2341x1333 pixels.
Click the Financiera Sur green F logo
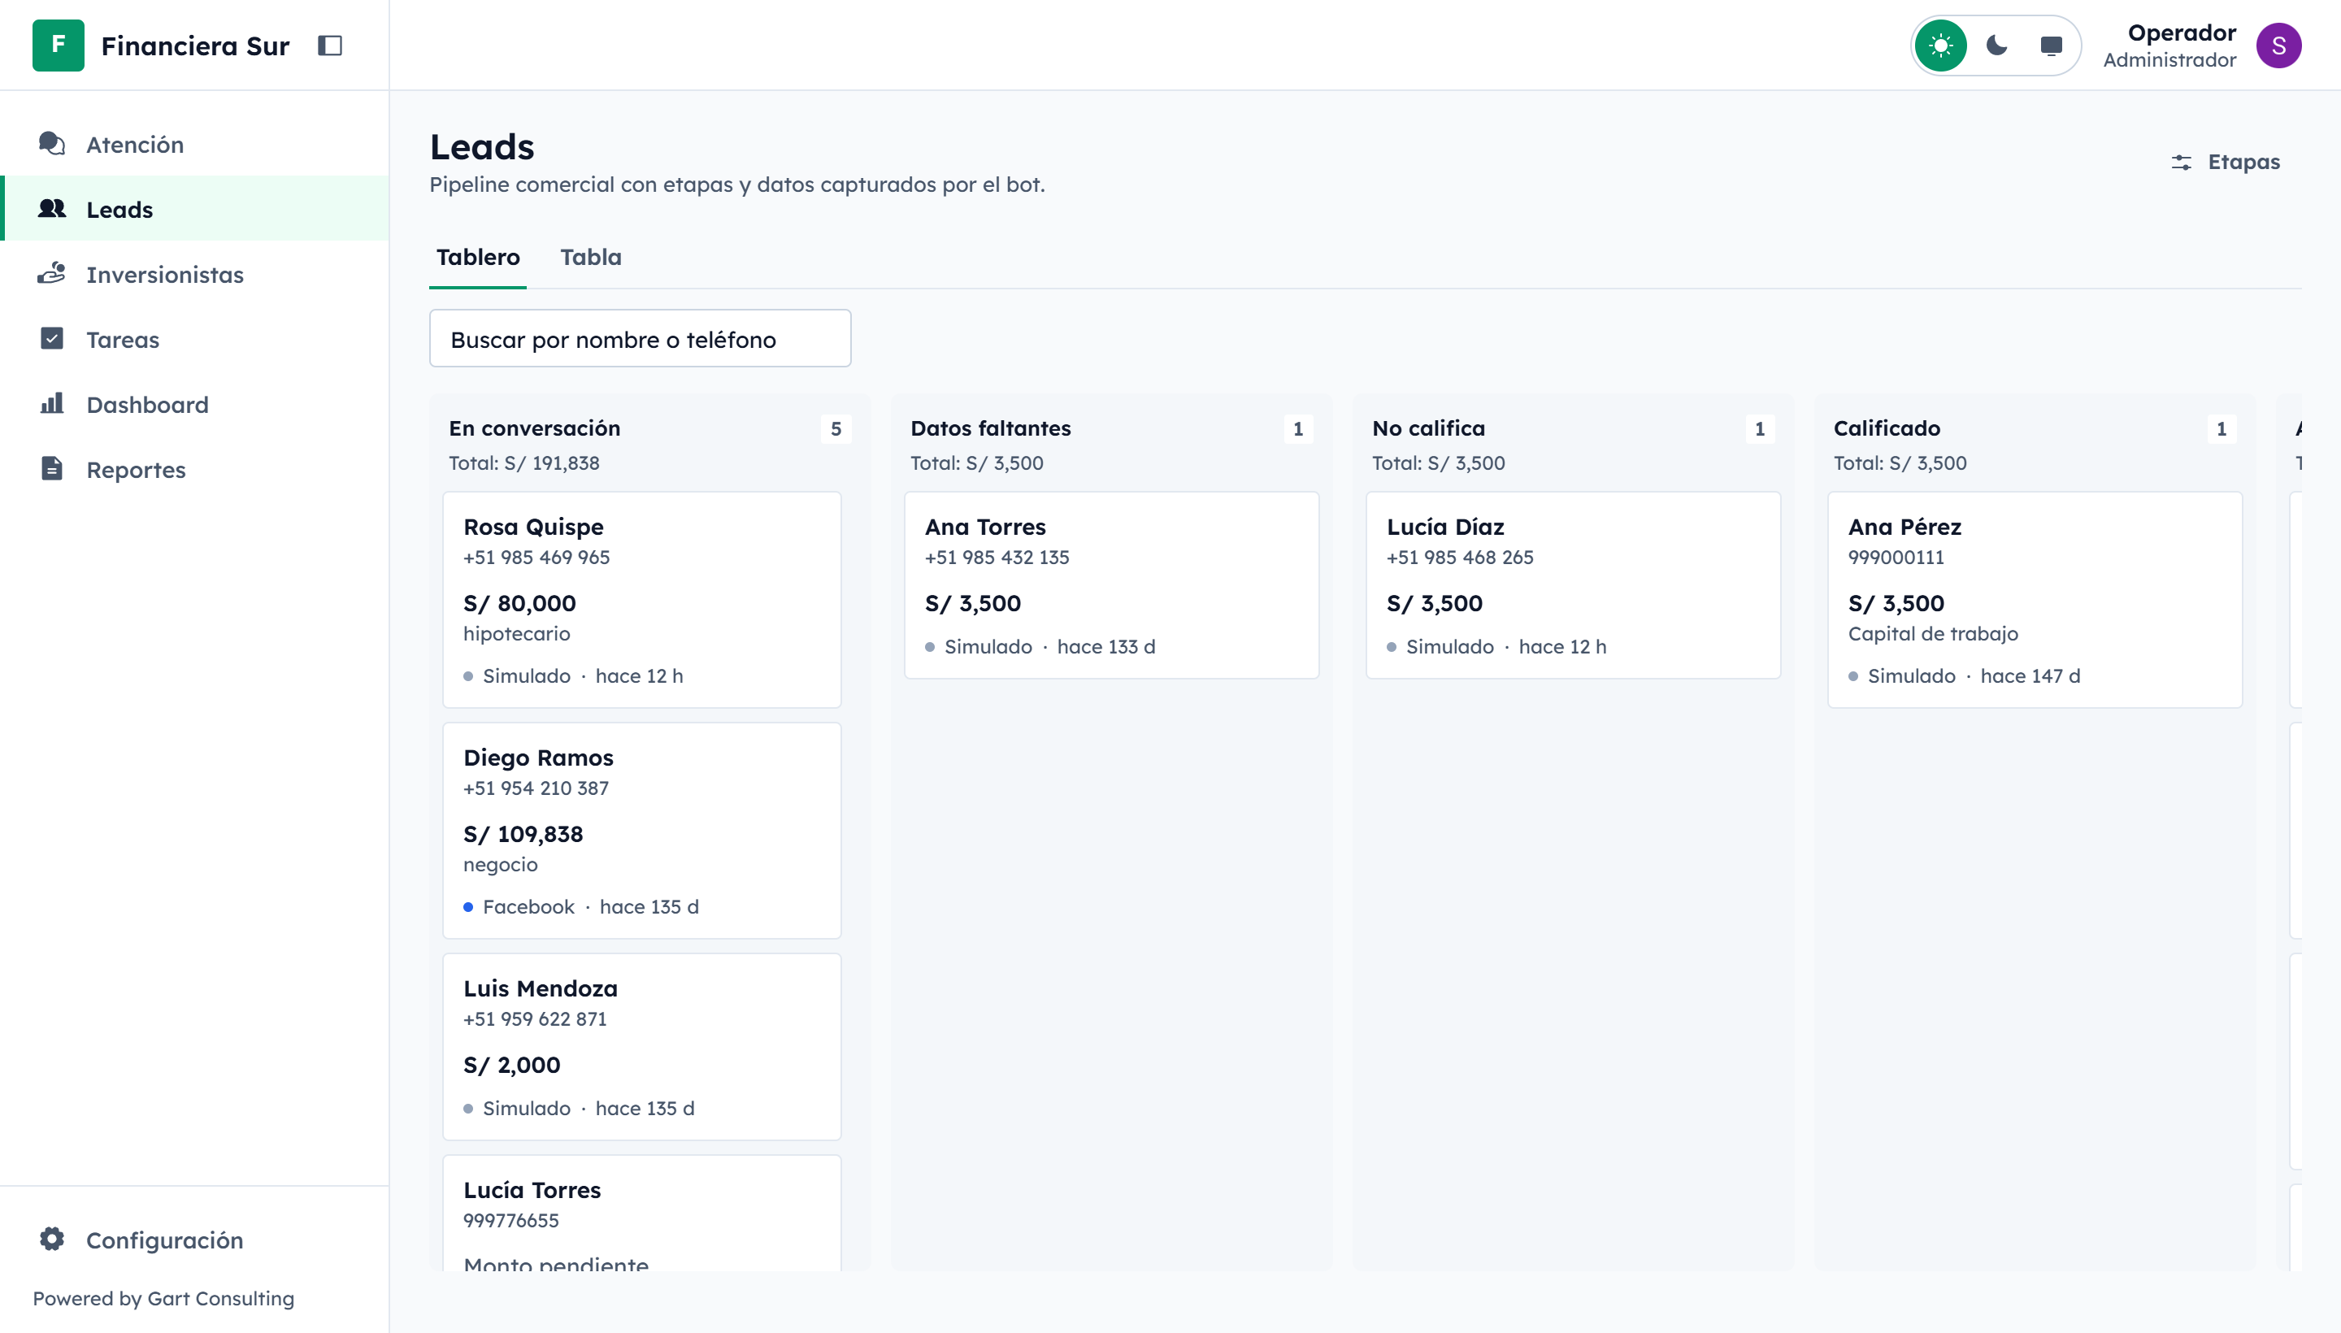click(x=58, y=45)
